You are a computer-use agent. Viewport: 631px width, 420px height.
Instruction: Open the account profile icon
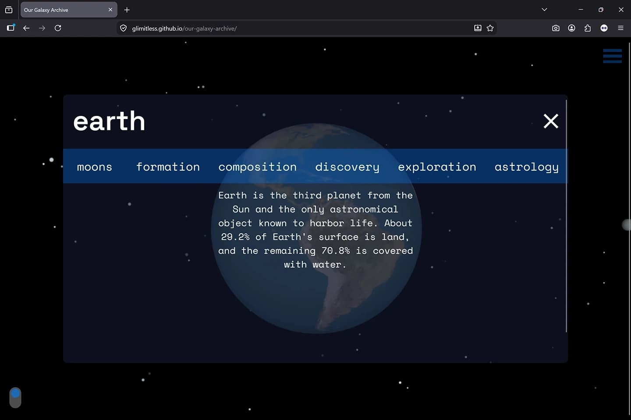571,28
